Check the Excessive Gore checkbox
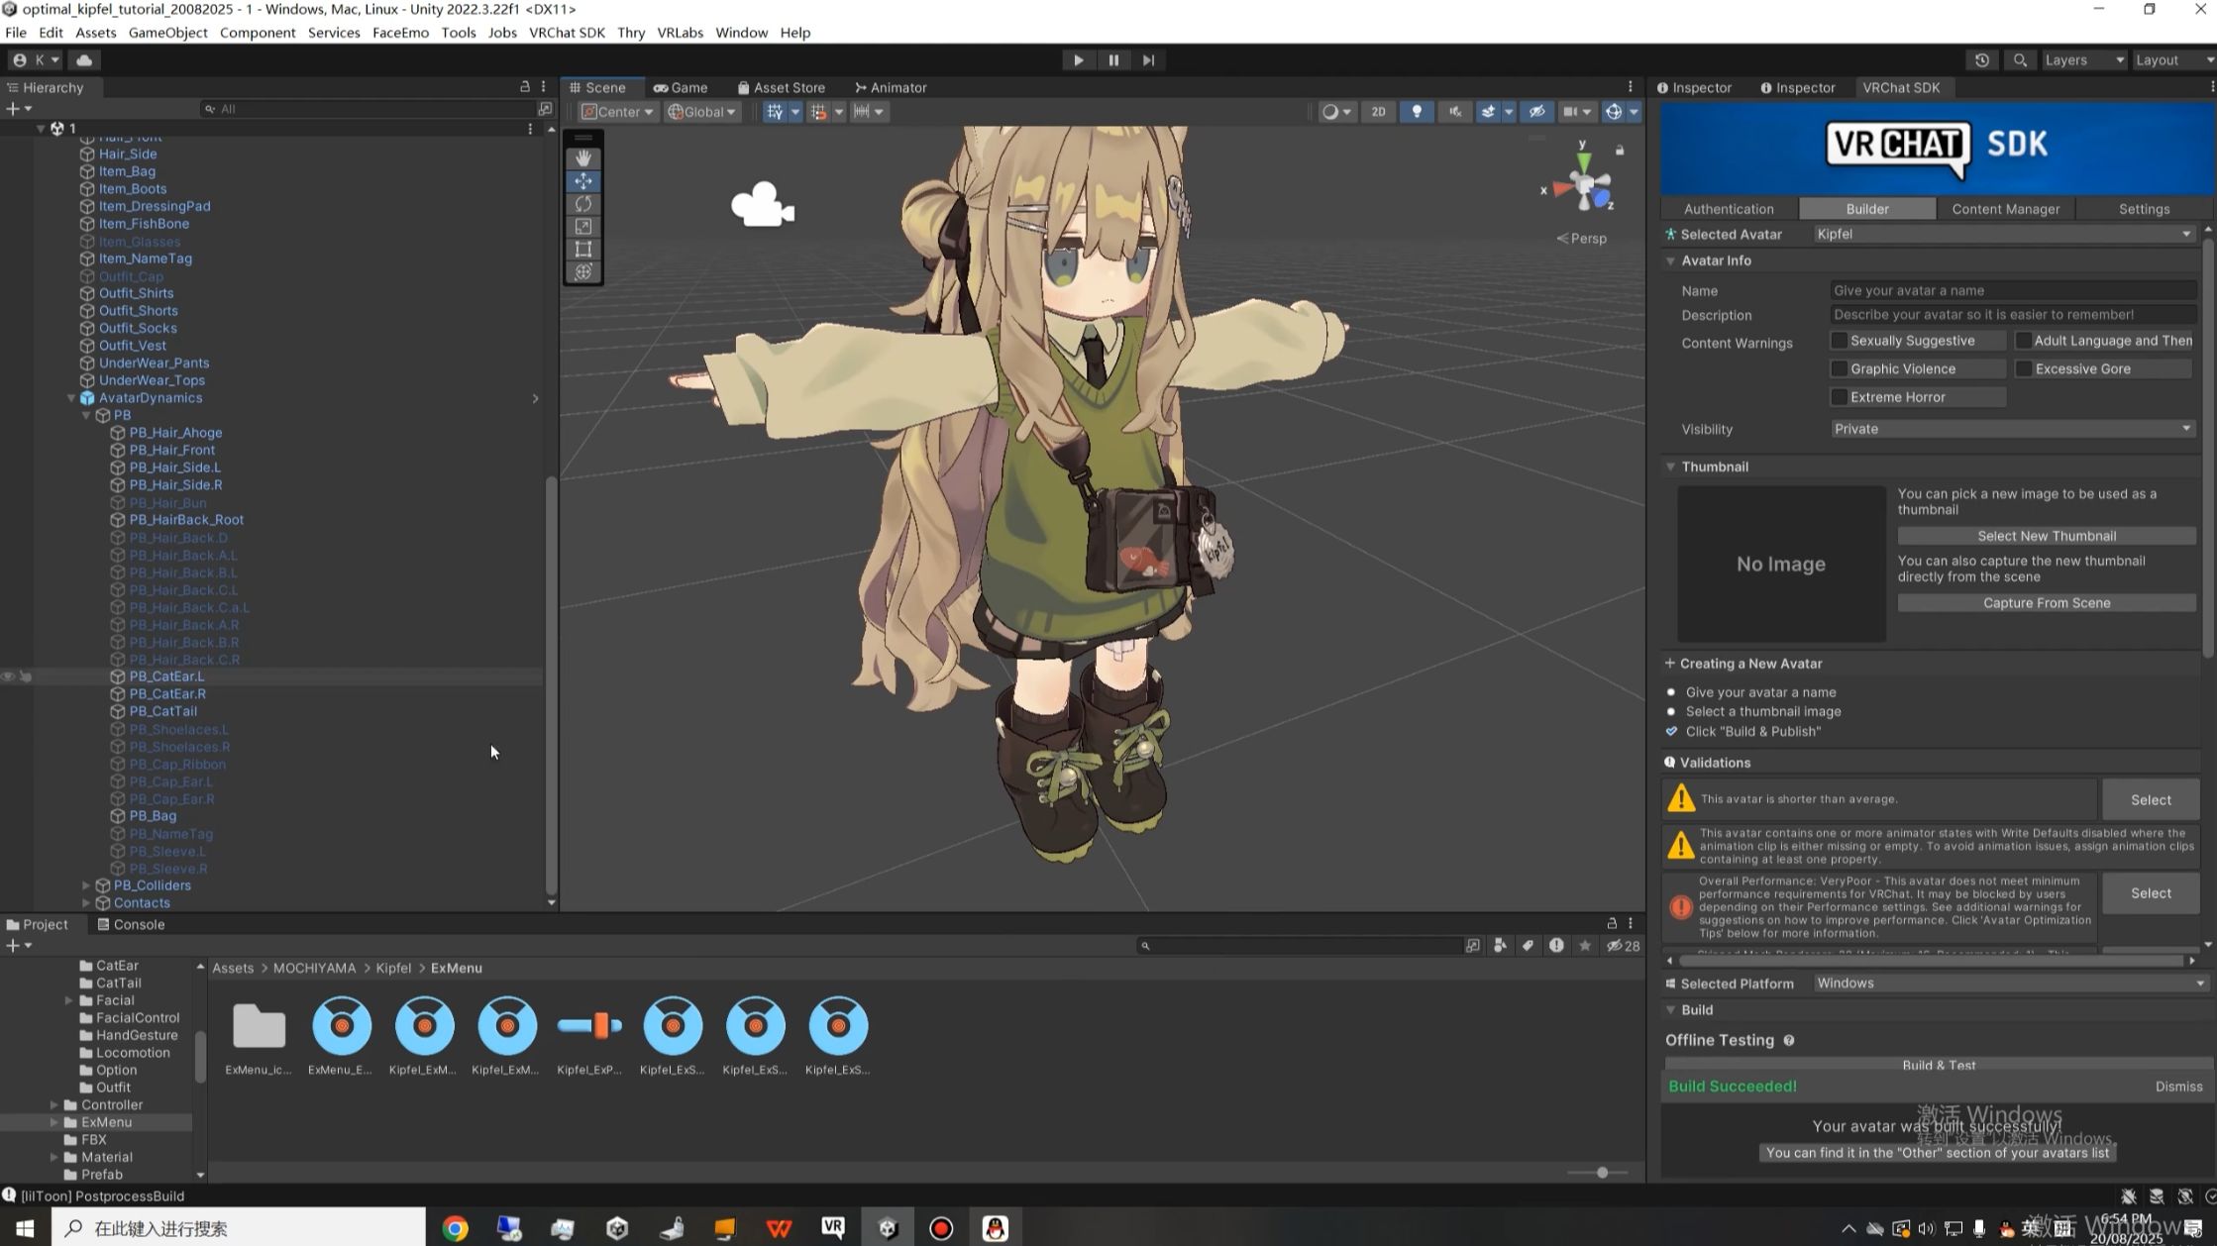 click(x=2024, y=368)
